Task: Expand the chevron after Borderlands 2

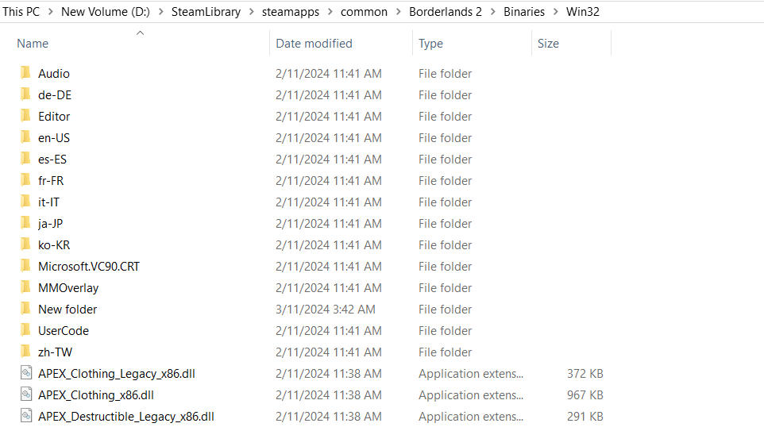Action: pos(492,12)
